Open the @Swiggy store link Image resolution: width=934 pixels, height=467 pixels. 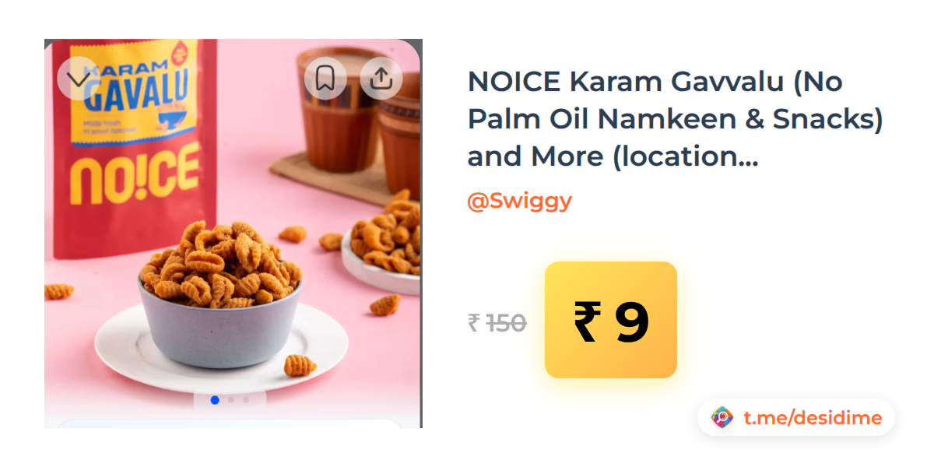(x=519, y=201)
